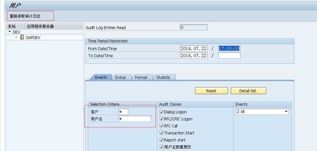Switch to the Extras tab
This screenshot has height=151, width=317.
pos(121,77)
